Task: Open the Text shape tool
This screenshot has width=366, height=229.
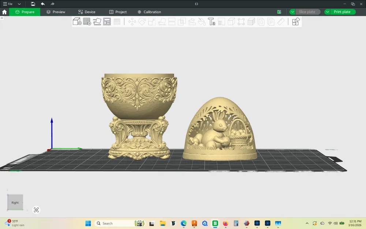Action: 212,22
